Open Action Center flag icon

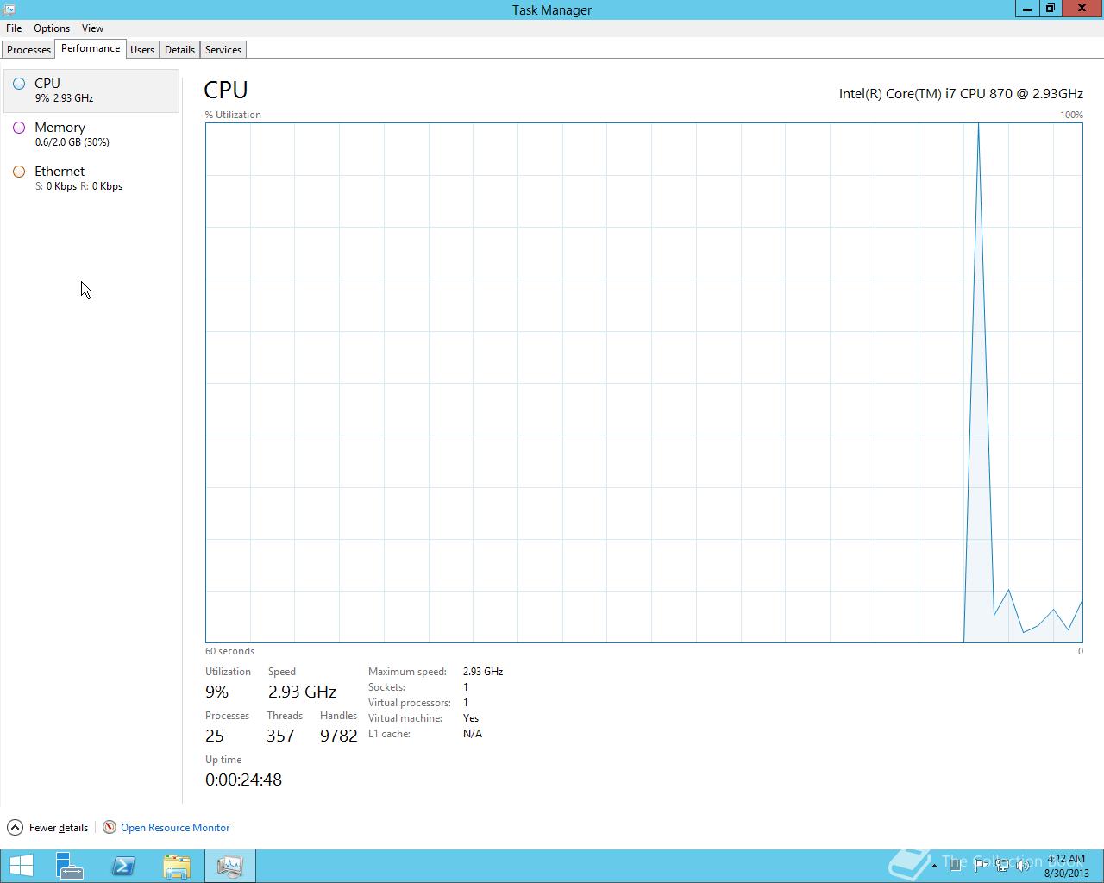click(980, 866)
